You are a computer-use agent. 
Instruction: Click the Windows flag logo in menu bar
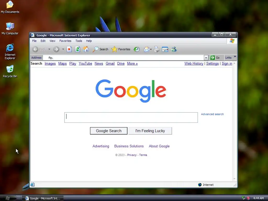tap(232, 41)
